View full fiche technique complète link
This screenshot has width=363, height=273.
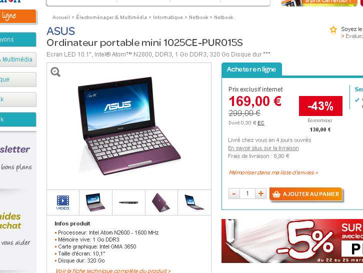click(113, 270)
